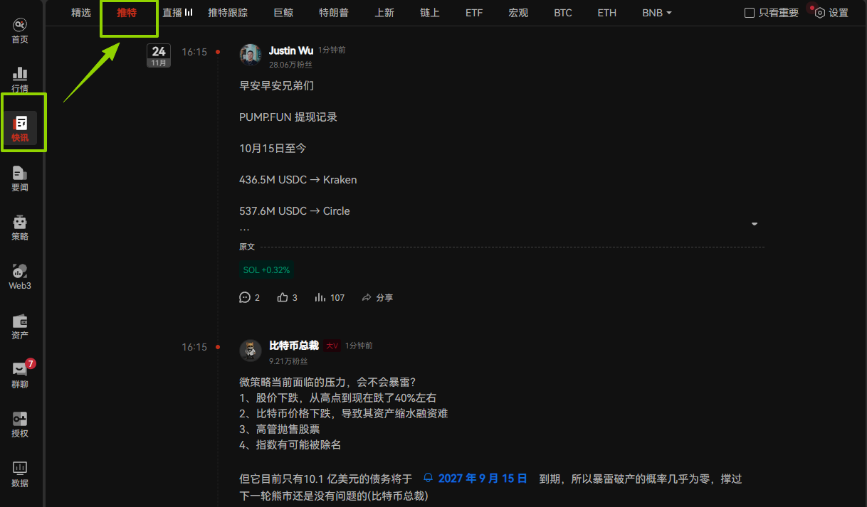The height and width of the screenshot is (507, 867).
Task: Open the 授权 authorization sidebar icon
Action: [20, 424]
